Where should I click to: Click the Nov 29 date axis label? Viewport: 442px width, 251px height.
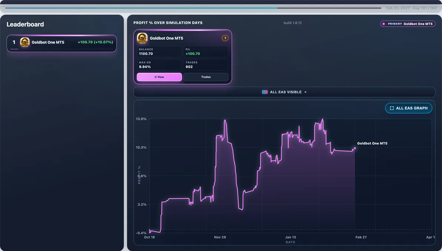click(x=220, y=237)
